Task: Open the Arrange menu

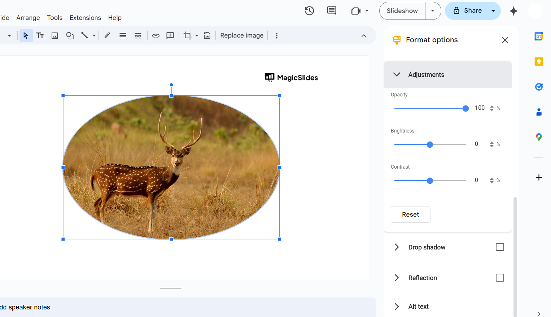Action: 28,18
